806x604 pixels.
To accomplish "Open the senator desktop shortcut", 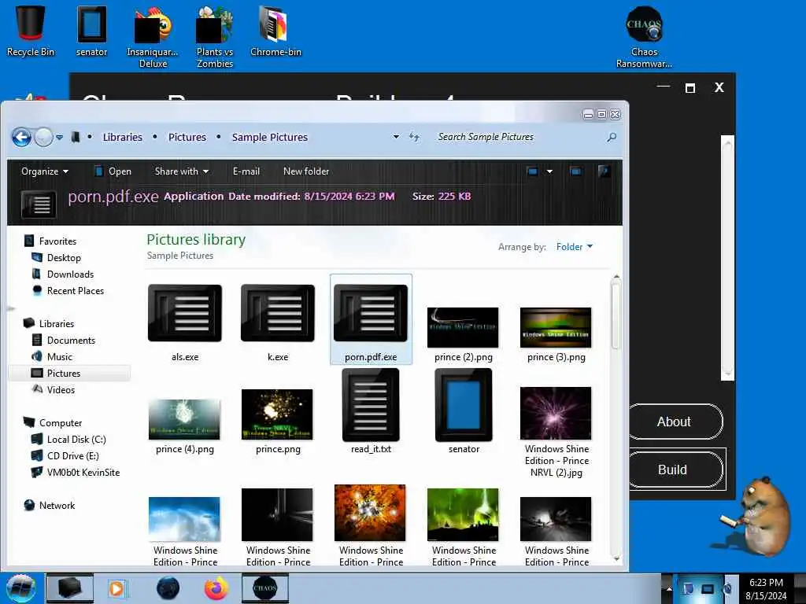I will (x=91, y=31).
